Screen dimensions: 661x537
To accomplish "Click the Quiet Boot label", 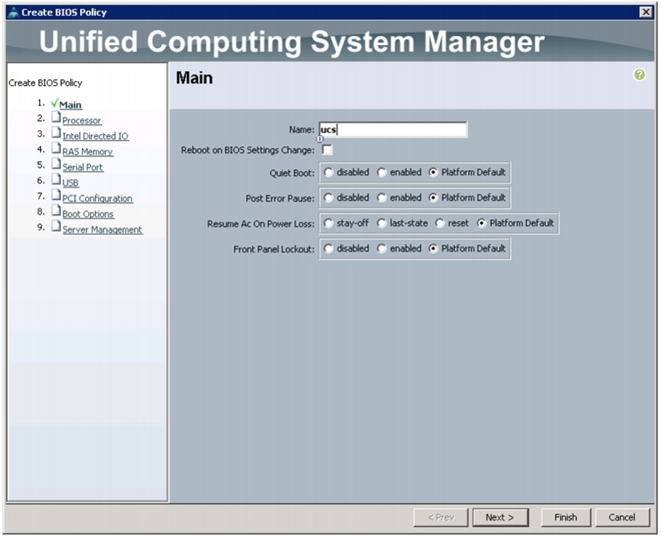I will coord(292,173).
